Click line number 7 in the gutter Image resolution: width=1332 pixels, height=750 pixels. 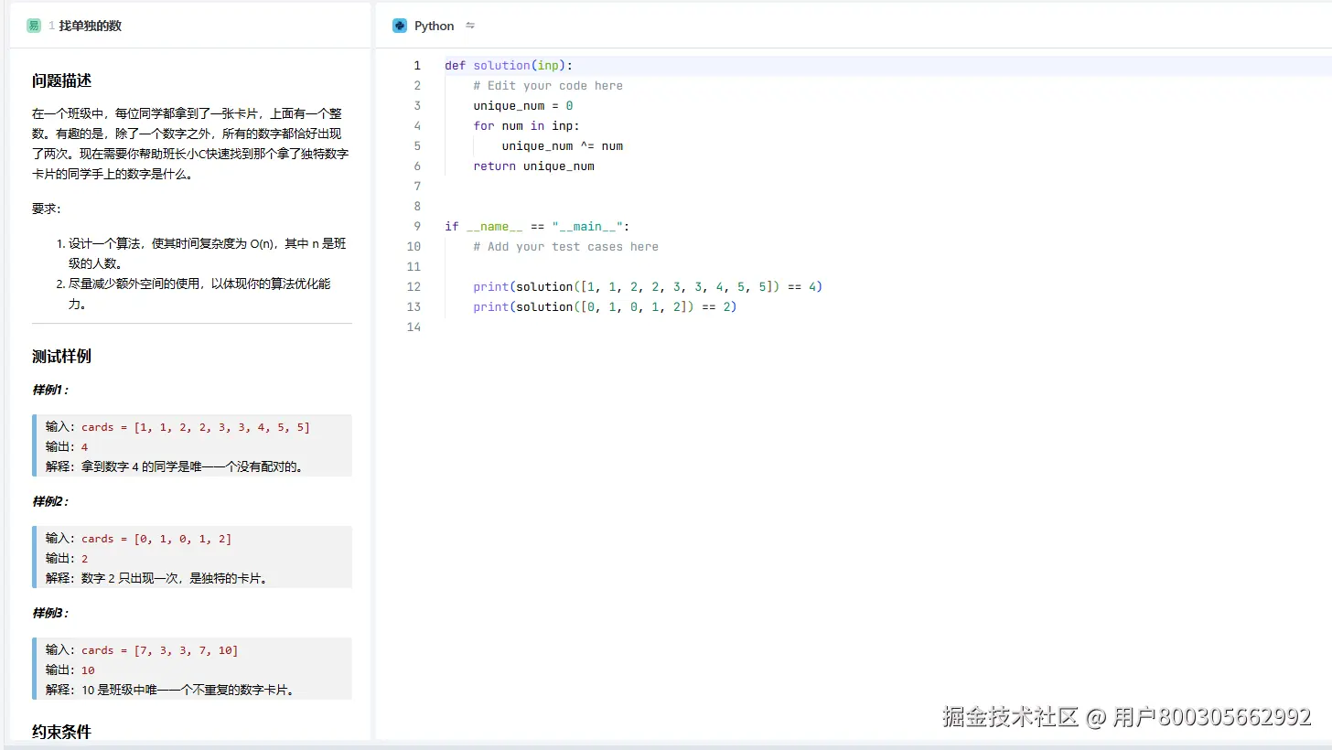pyautogui.click(x=417, y=187)
